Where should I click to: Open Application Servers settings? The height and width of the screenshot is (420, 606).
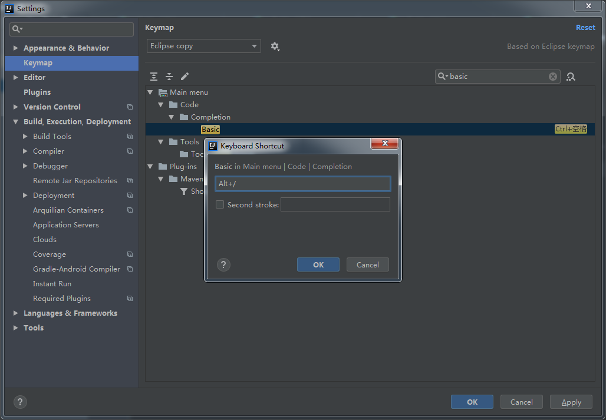point(65,224)
